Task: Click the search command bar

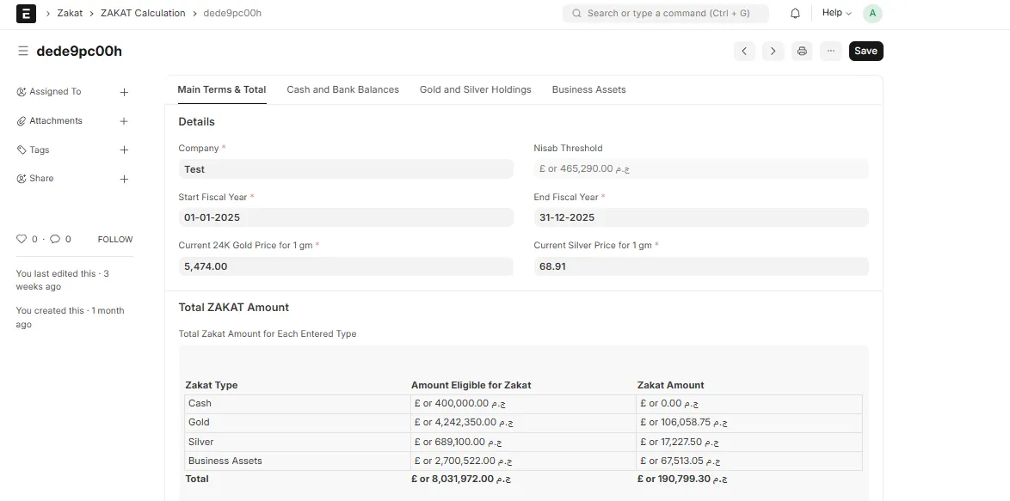Action: click(666, 13)
